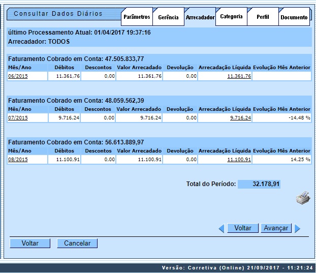Switch to the Documento tab

(294, 17)
